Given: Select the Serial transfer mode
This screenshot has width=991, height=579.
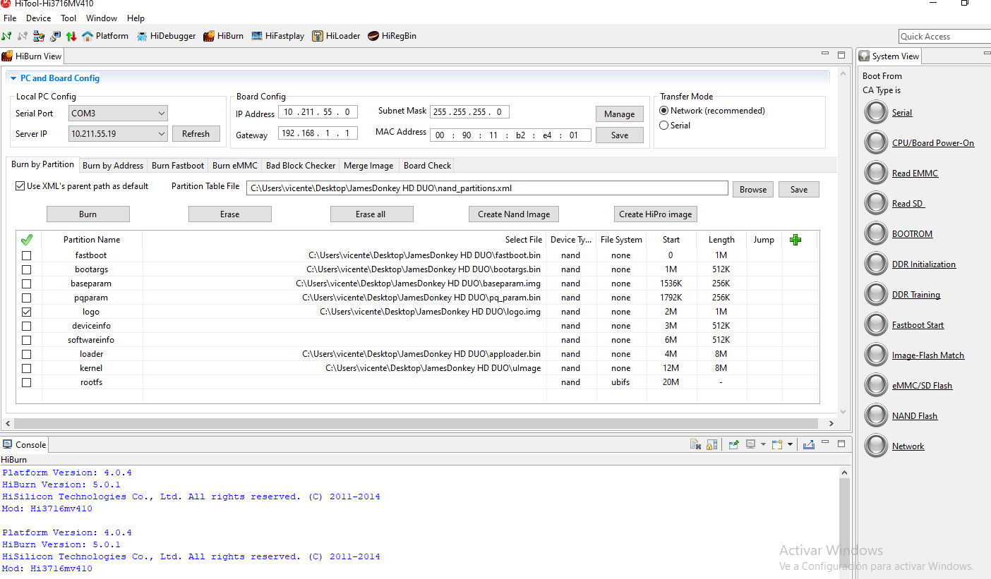Looking at the screenshot, I should (663, 126).
